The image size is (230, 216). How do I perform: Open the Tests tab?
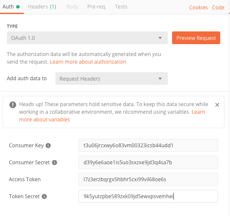[x=121, y=7]
